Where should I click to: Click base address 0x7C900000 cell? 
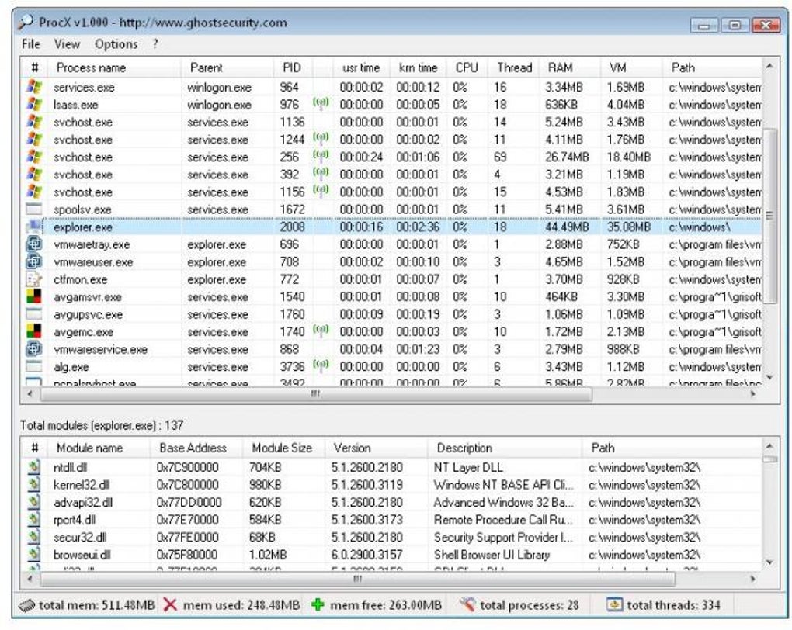click(187, 467)
